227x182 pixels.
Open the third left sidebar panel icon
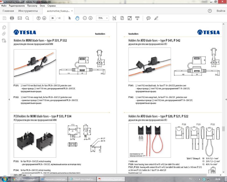coord(4,40)
